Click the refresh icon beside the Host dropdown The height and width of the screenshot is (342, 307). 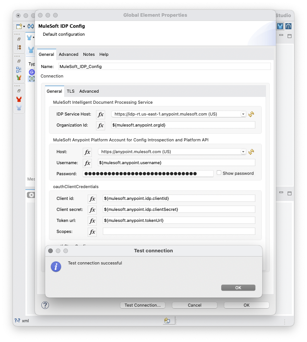(x=251, y=152)
